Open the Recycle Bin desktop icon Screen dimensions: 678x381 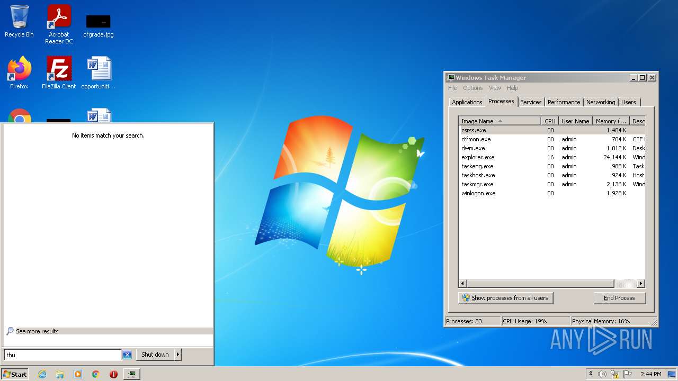pyautogui.click(x=19, y=21)
